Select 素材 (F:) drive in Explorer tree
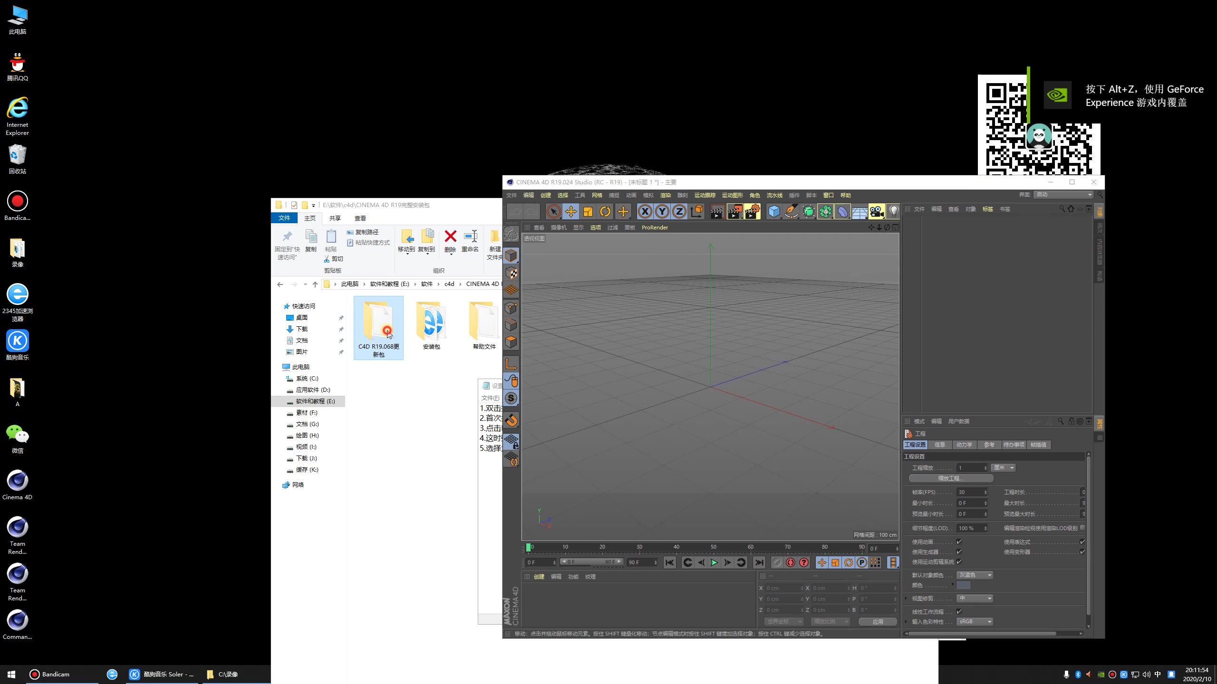The width and height of the screenshot is (1217, 684). (306, 413)
